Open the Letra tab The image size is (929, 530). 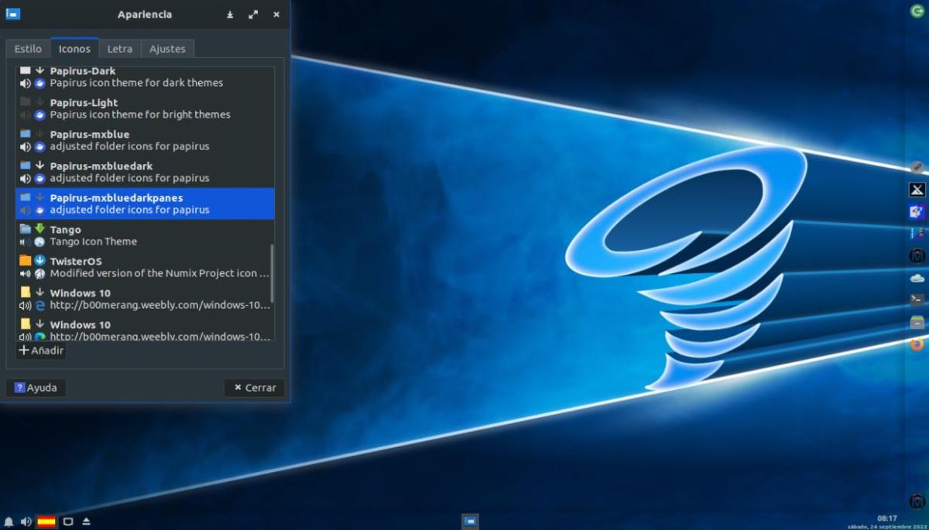119,49
